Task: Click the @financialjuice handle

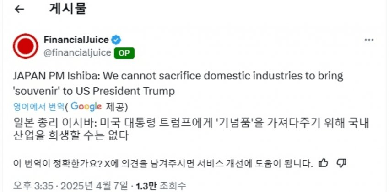Action: click(x=77, y=53)
